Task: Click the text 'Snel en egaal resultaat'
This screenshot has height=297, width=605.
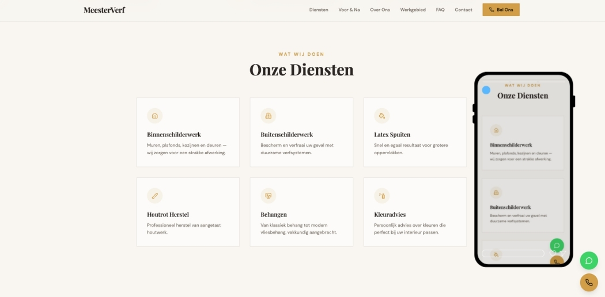Action: (399, 145)
